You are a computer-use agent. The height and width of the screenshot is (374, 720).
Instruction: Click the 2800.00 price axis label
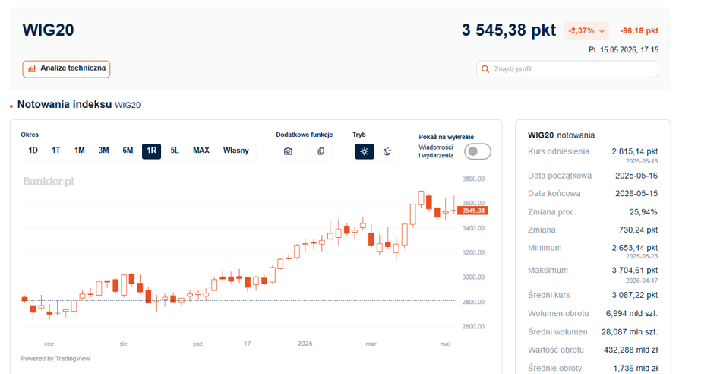[473, 302]
